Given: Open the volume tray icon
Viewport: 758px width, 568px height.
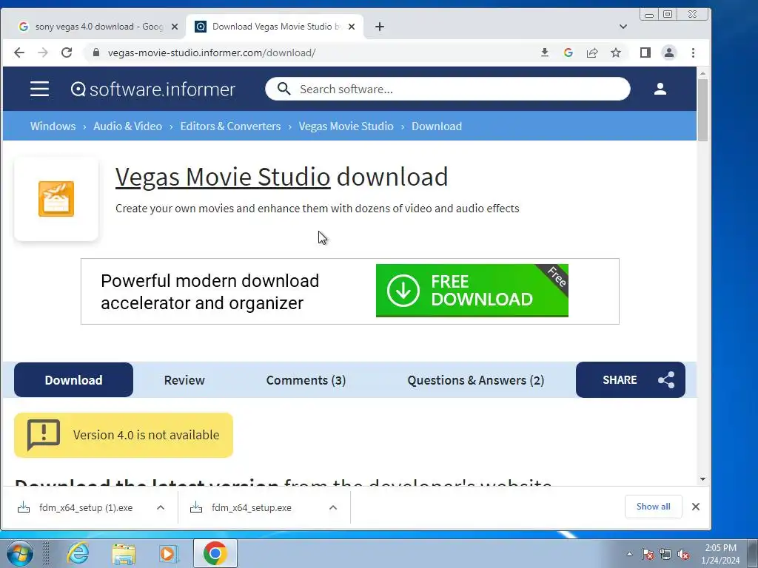Looking at the screenshot, I should point(683,554).
